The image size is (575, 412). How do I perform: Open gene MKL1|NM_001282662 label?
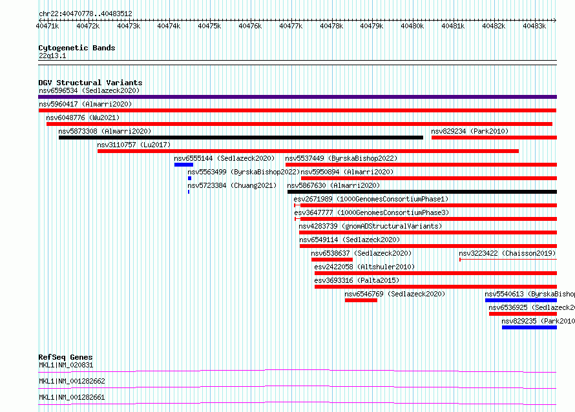[x=72, y=381]
